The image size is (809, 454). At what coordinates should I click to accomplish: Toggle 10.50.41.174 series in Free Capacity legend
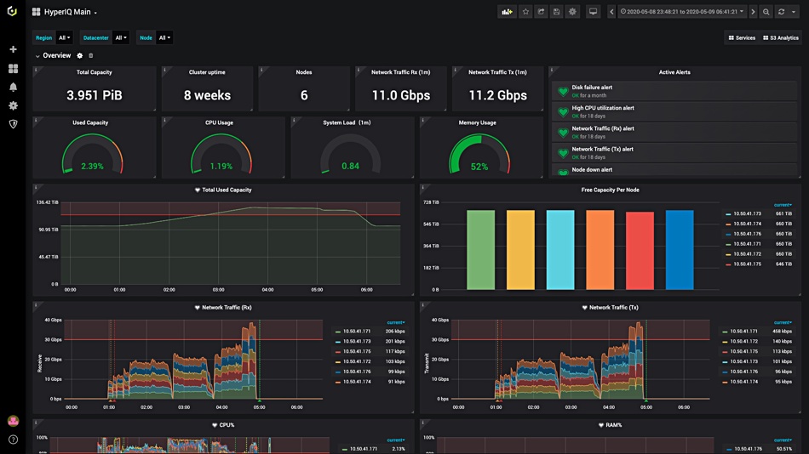tap(747, 224)
